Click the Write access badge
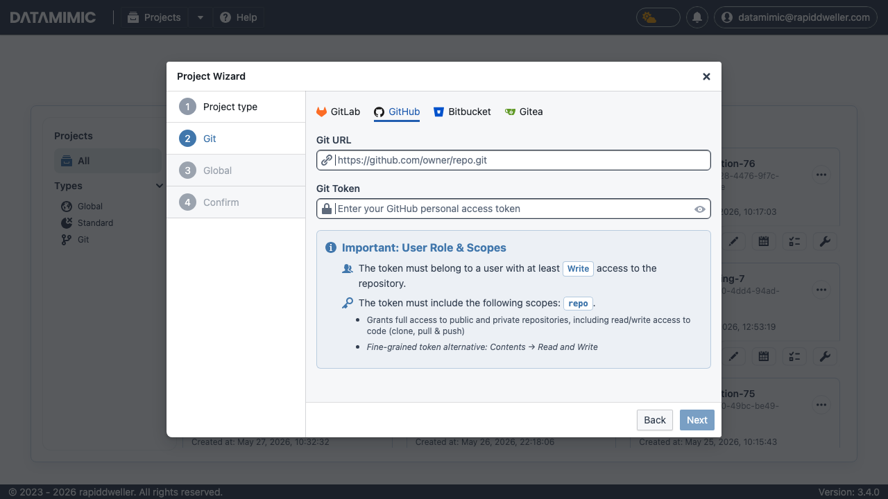 point(578,268)
